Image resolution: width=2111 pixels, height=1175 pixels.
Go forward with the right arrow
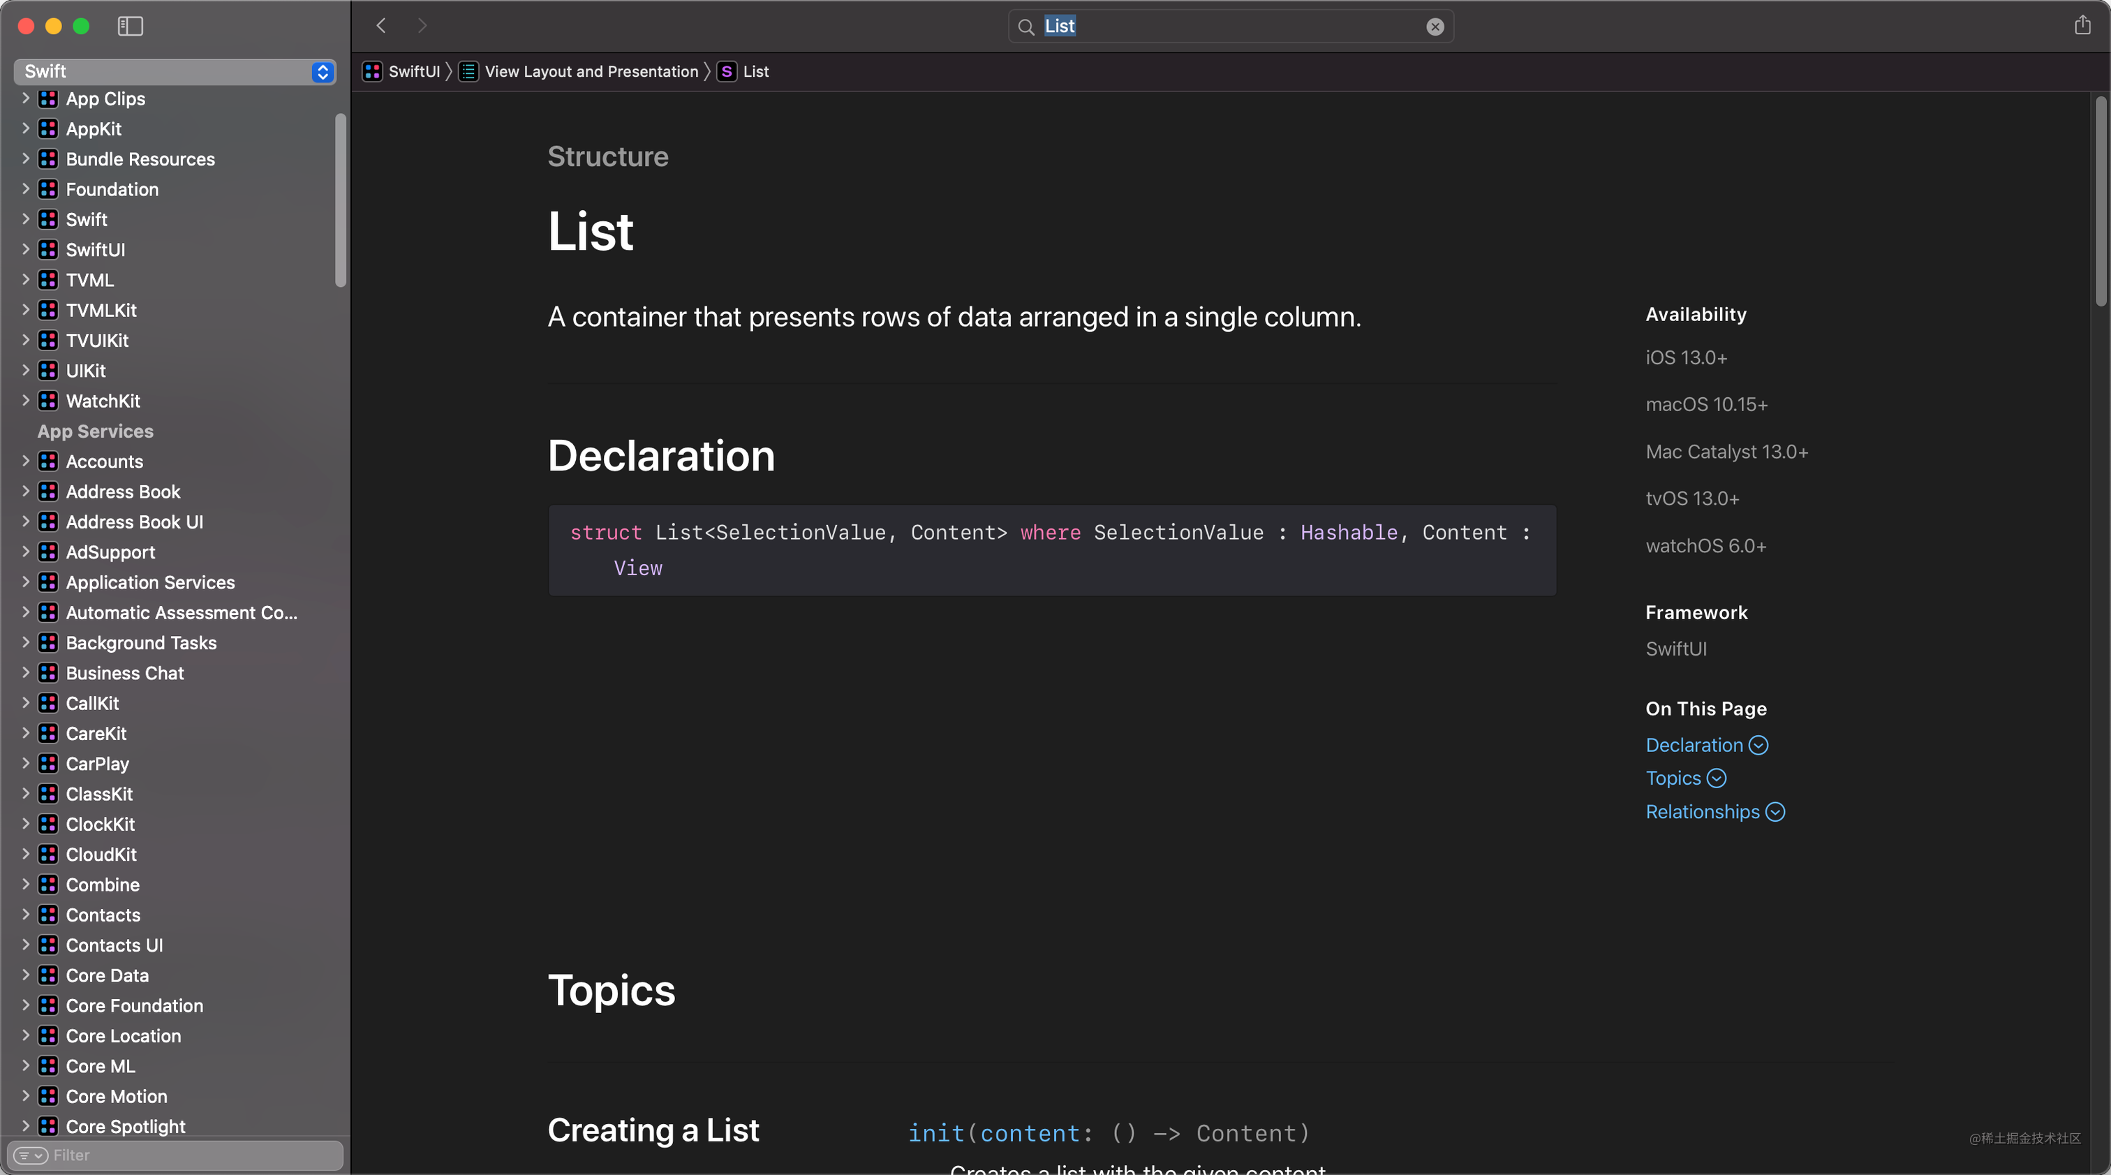click(x=422, y=25)
